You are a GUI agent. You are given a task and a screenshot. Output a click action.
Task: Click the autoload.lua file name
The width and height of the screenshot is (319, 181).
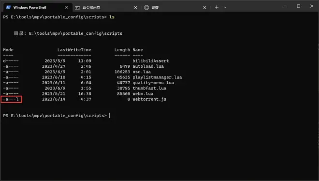point(148,66)
